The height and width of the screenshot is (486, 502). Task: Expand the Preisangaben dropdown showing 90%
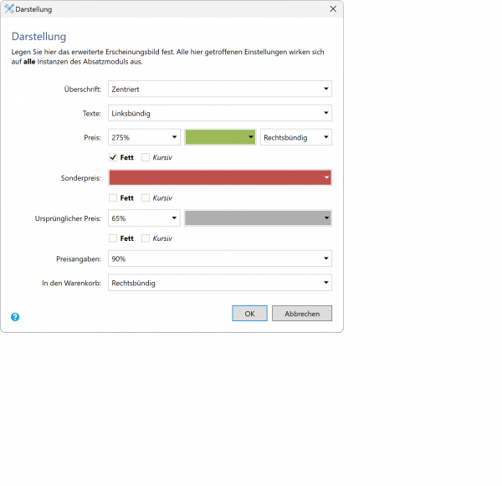(219, 259)
